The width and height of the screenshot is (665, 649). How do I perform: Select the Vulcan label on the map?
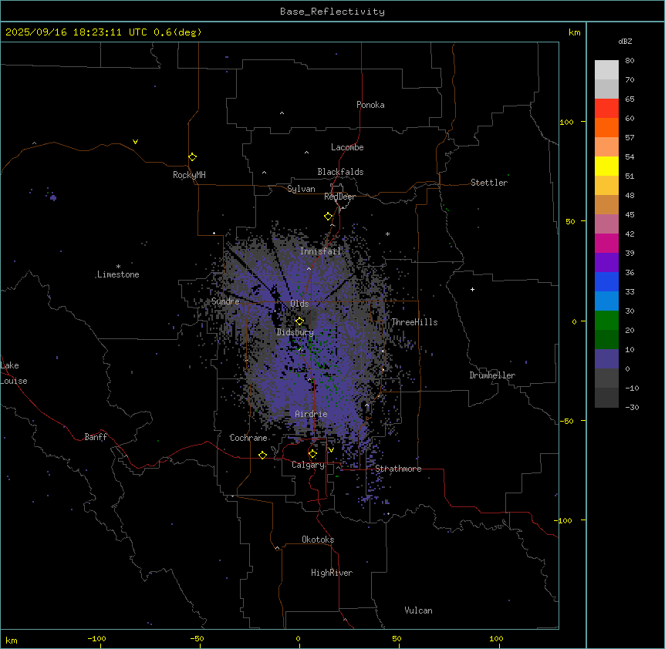(x=418, y=610)
